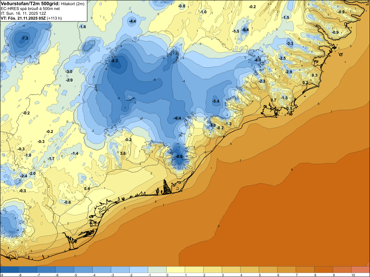Click the legend color between -9 and -8

point(9,270)
